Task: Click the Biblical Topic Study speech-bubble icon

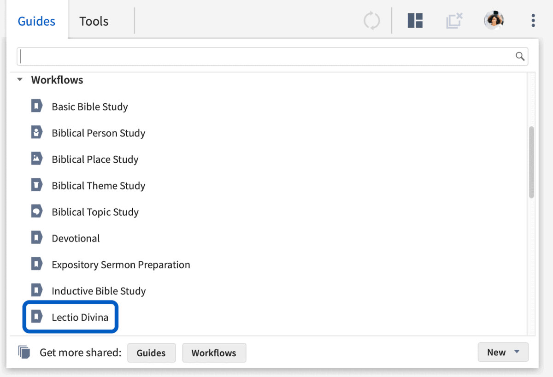Action: click(x=36, y=212)
